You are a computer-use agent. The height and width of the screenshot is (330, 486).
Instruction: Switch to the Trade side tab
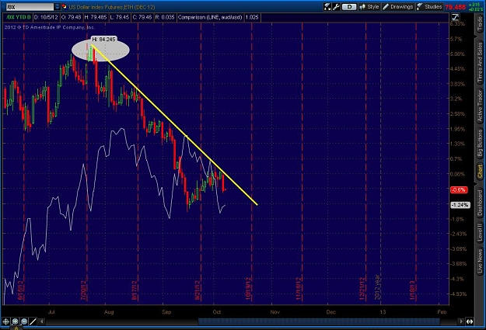point(480,24)
